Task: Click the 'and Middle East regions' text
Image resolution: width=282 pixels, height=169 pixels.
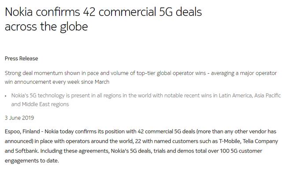Action: 40,104
